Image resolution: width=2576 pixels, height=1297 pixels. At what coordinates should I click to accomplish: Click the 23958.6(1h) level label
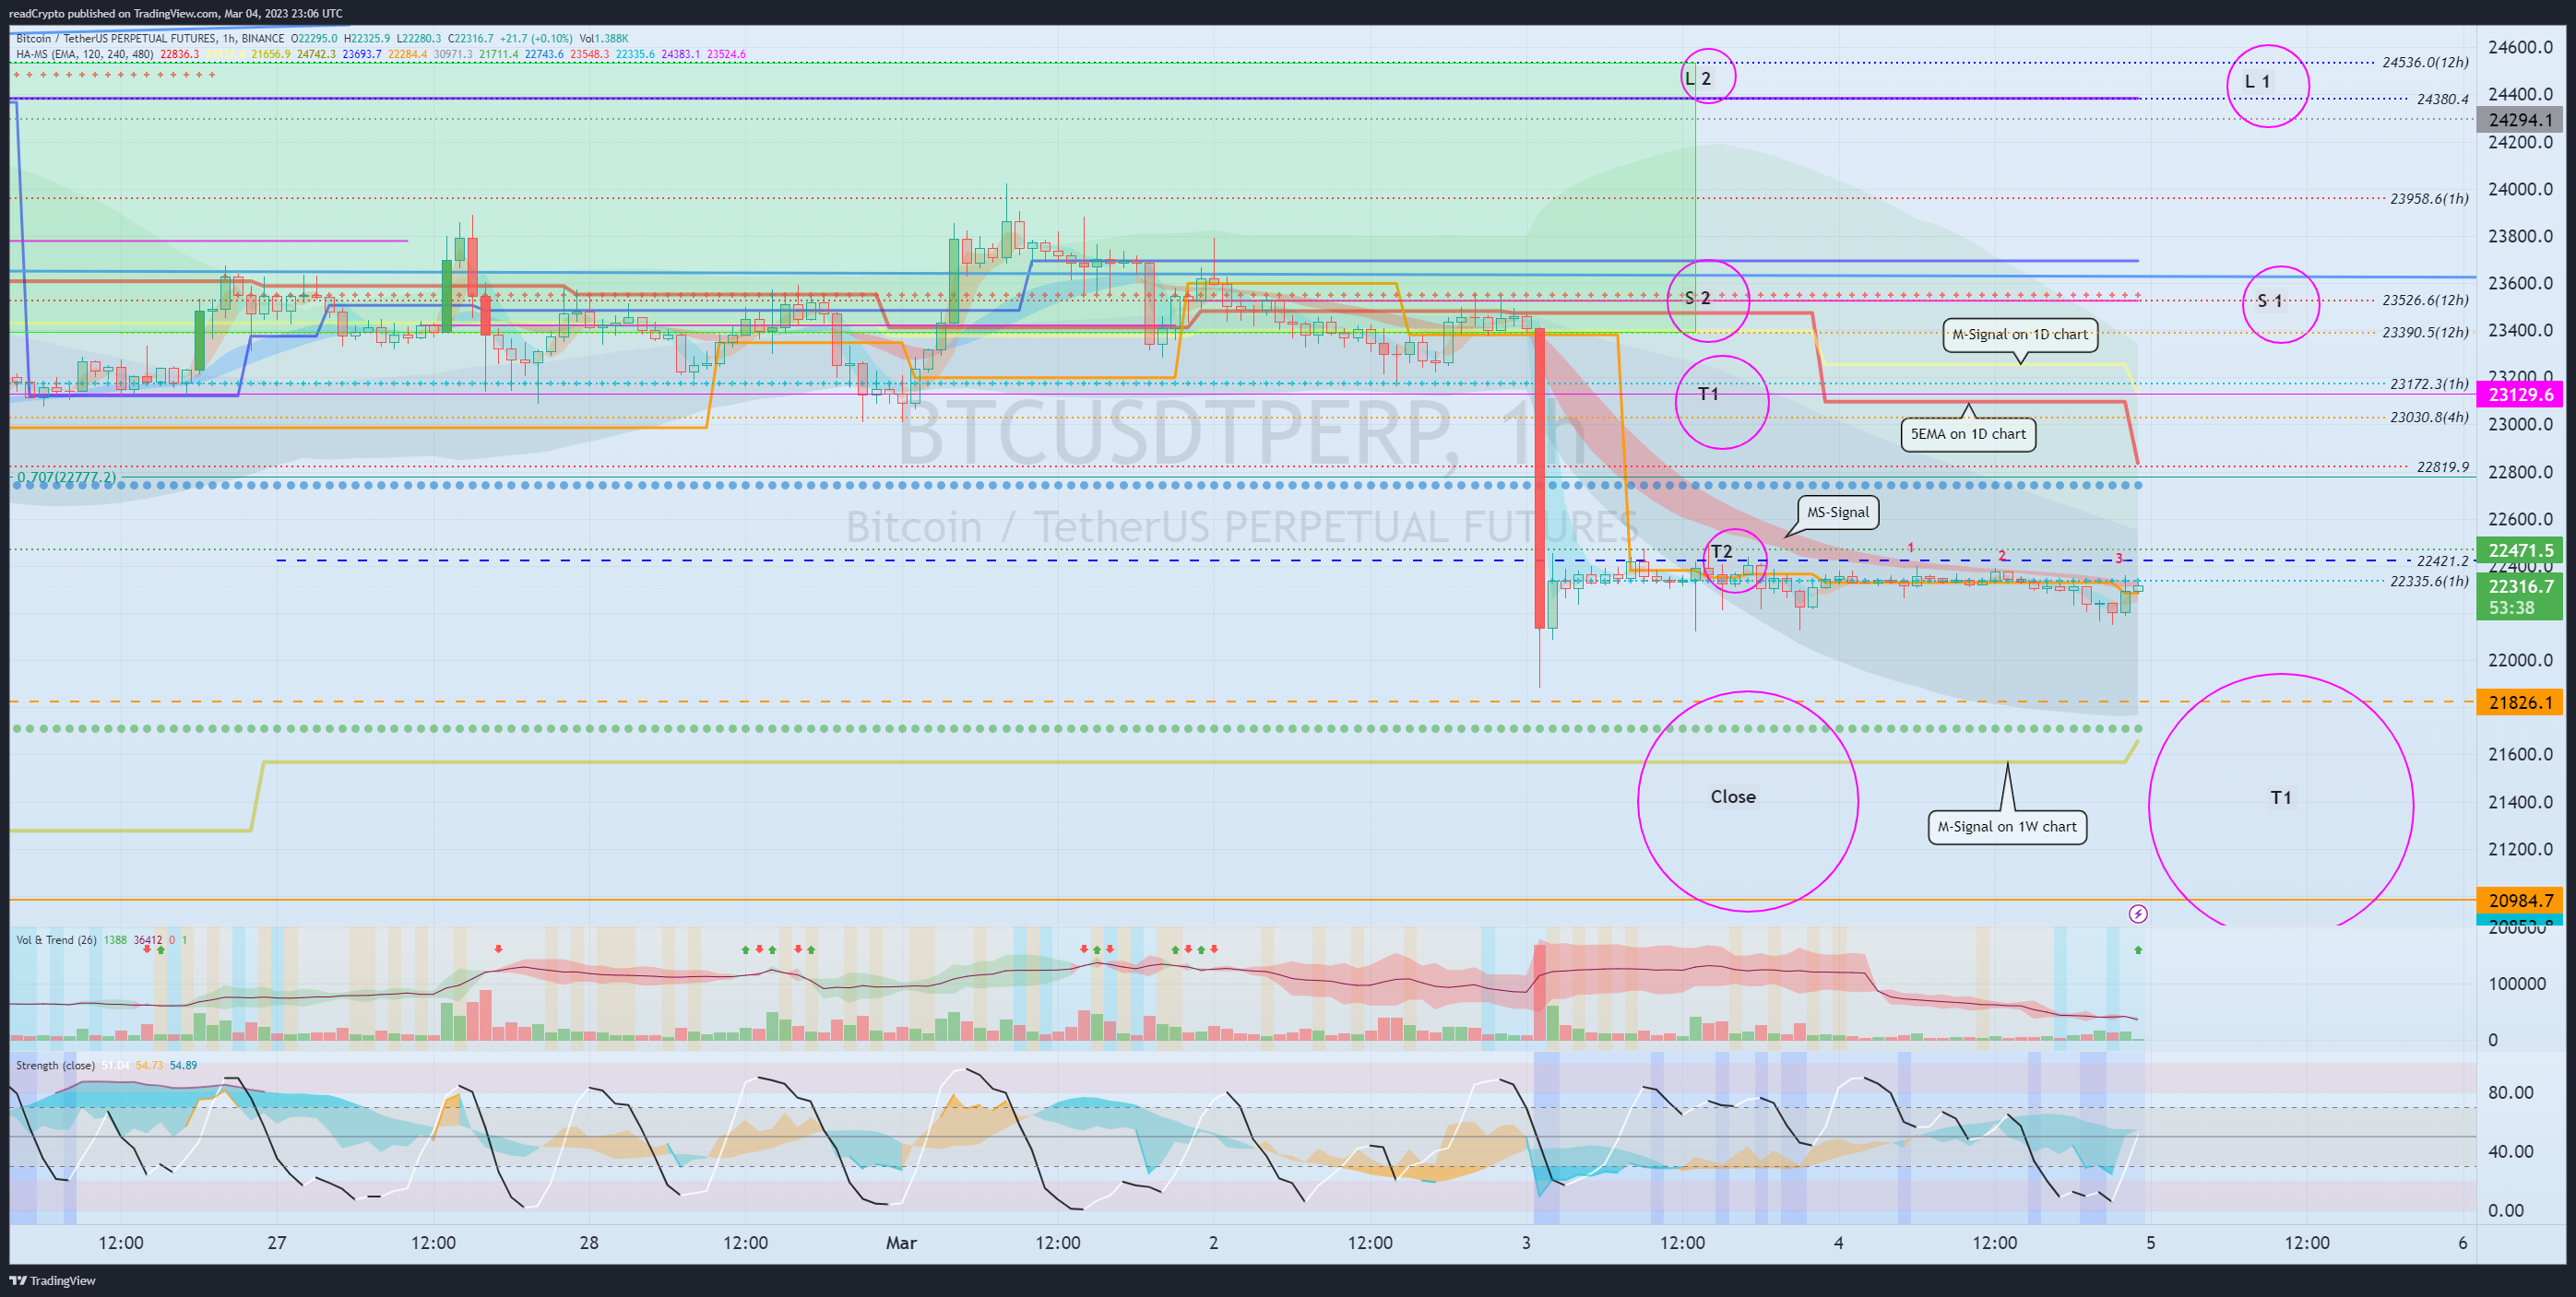click(x=2429, y=198)
